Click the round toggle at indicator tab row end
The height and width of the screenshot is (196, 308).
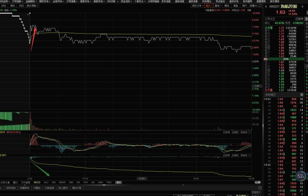(258, 183)
